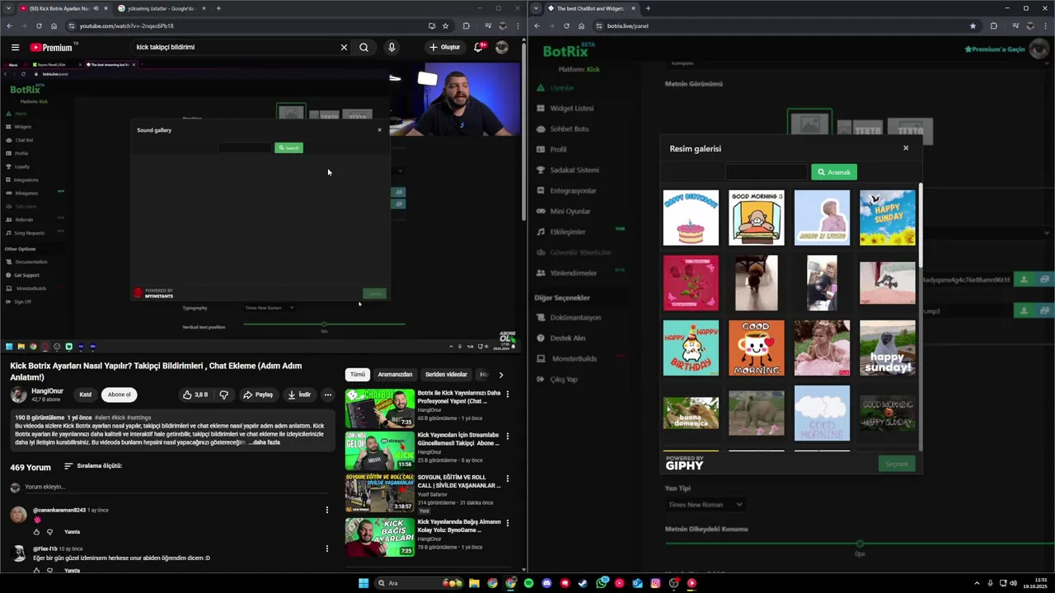Open the YouTube hamburger guide menu
Screen dimensions: 1055x593
point(15,47)
